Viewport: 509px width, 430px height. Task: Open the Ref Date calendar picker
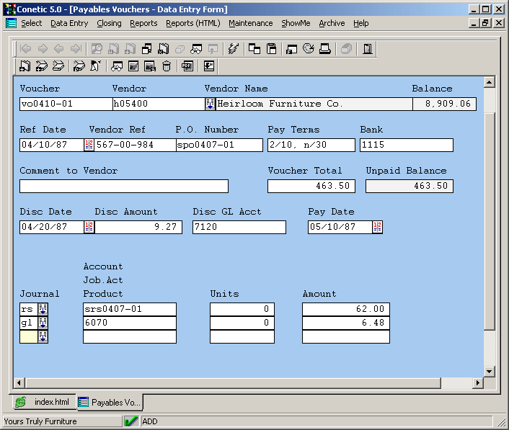pos(89,145)
